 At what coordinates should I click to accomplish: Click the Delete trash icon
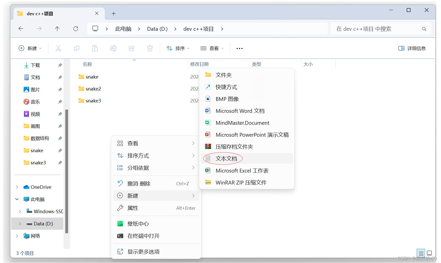pos(150,48)
